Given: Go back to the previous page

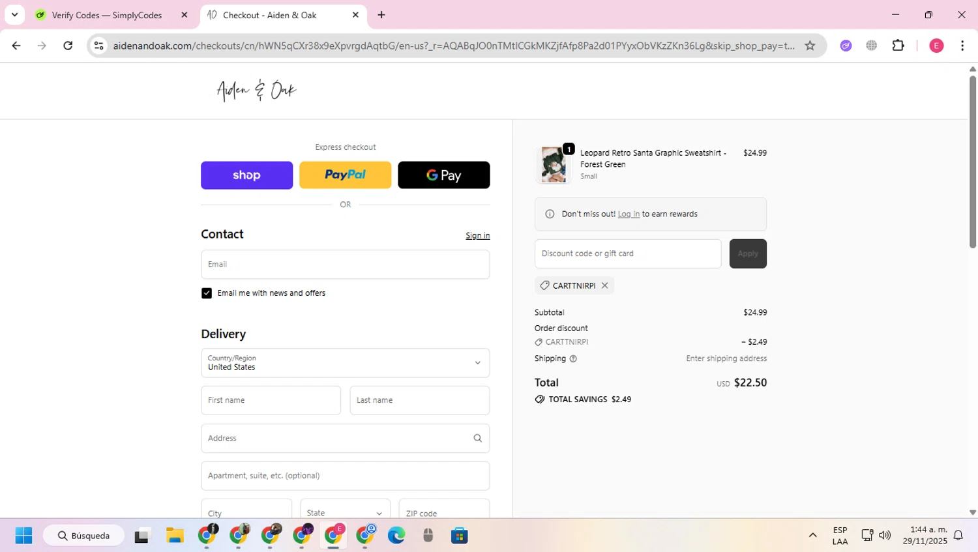Looking at the screenshot, I should pyautogui.click(x=16, y=46).
